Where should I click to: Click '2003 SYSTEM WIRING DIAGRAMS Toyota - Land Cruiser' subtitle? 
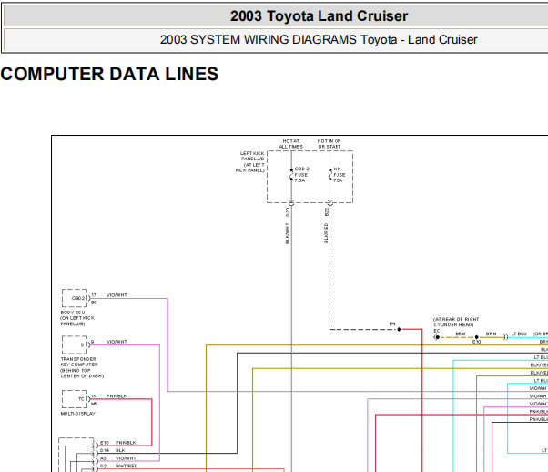319,39
